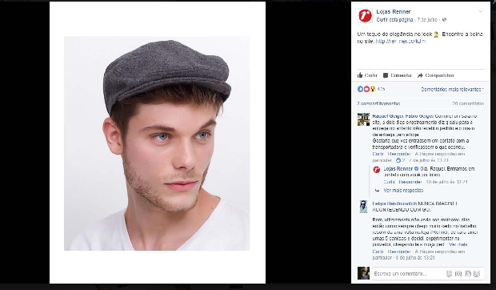Expand Ver mais respostas replies
The image size is (496, 290).
(x=403, y=191)
